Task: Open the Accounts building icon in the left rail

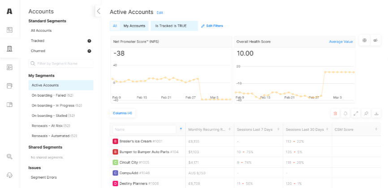Action: point(9,48)
